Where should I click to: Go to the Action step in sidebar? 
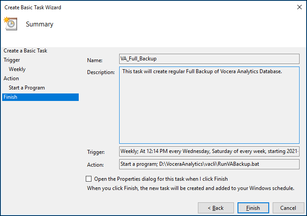[x=11, y=78]
